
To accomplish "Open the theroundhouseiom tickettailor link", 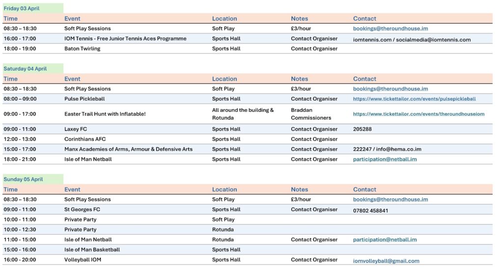I will [x=419, y=114].
